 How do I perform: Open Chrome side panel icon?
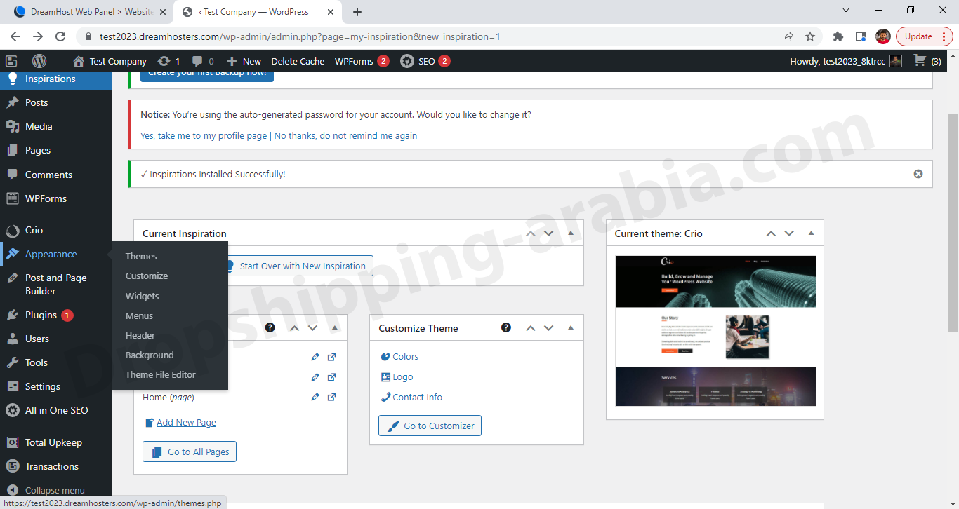pyautogui.click(x=860, y=36)
